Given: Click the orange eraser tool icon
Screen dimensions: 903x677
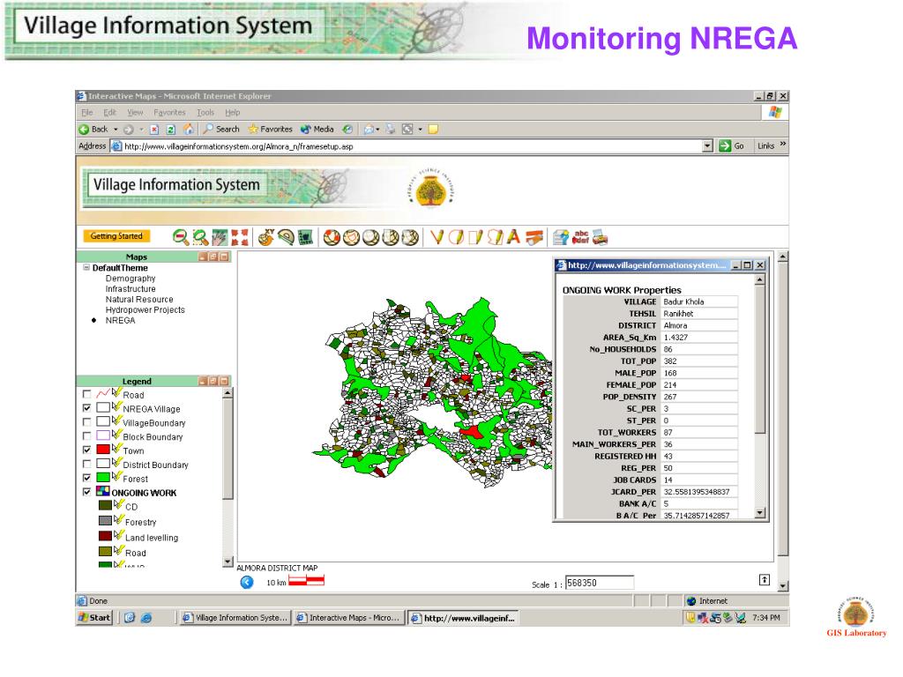Looking at the screenshot, I should [x=534, y=237].
